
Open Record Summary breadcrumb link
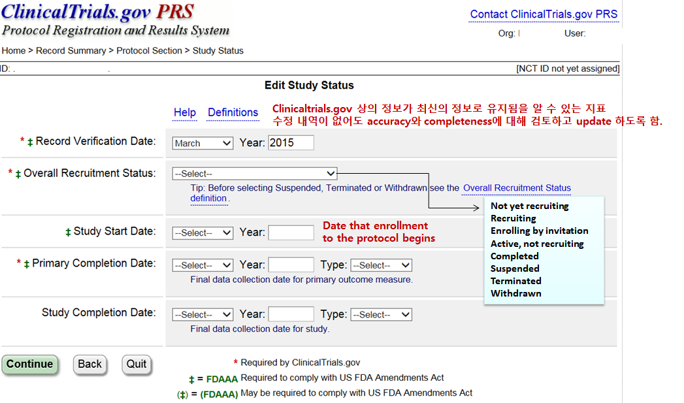pos(71,50)
